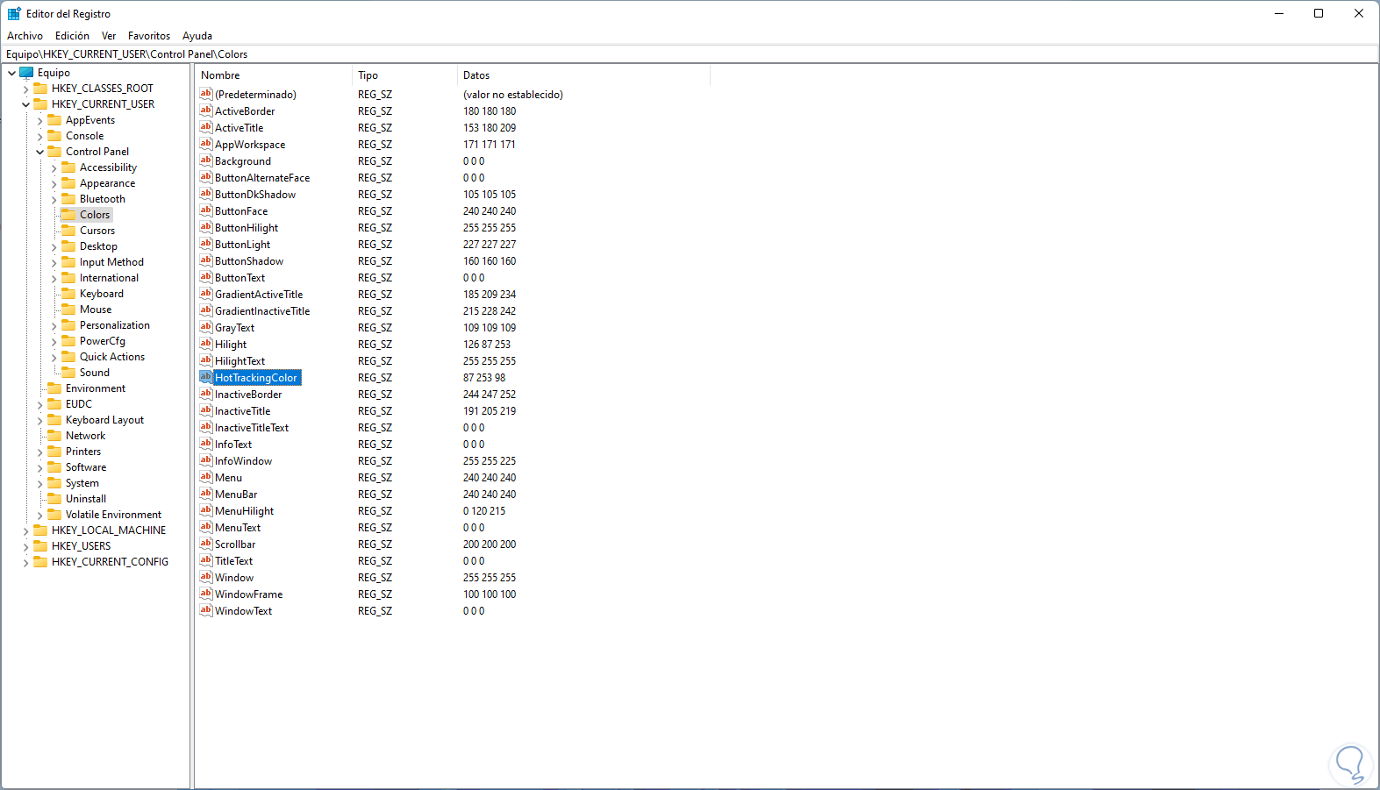Expand the Keyboard Layout key

point(39,421)
